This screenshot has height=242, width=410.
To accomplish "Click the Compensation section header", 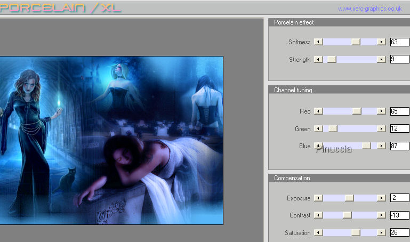I will pos(339,178).
